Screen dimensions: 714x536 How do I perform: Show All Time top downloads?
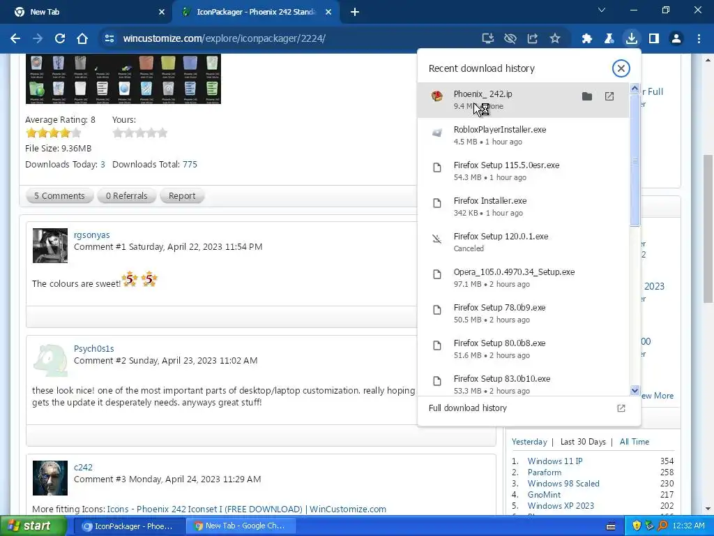pos(635,442)
